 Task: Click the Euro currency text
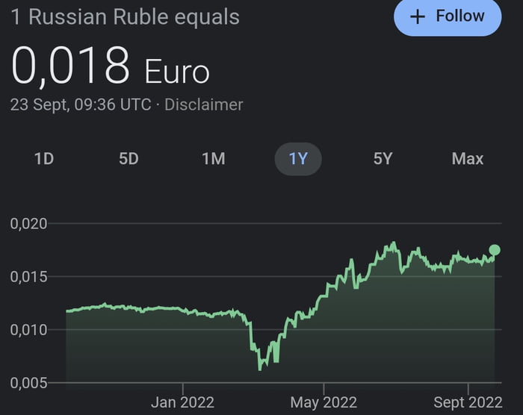pyautogui.click(x=176, y=71)
